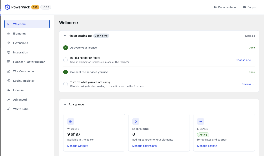Dismiss the Finish setting up panel
The height and width of the screenshot is (156, 264).
250,36
